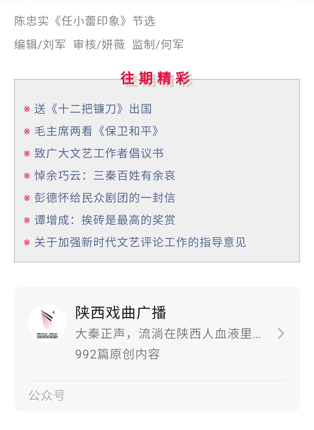The height and width of the screenshot is (430, 314).
Task: Click the red bullet beside 毛主席两看《保卫和平》
Action: (27, 131)
